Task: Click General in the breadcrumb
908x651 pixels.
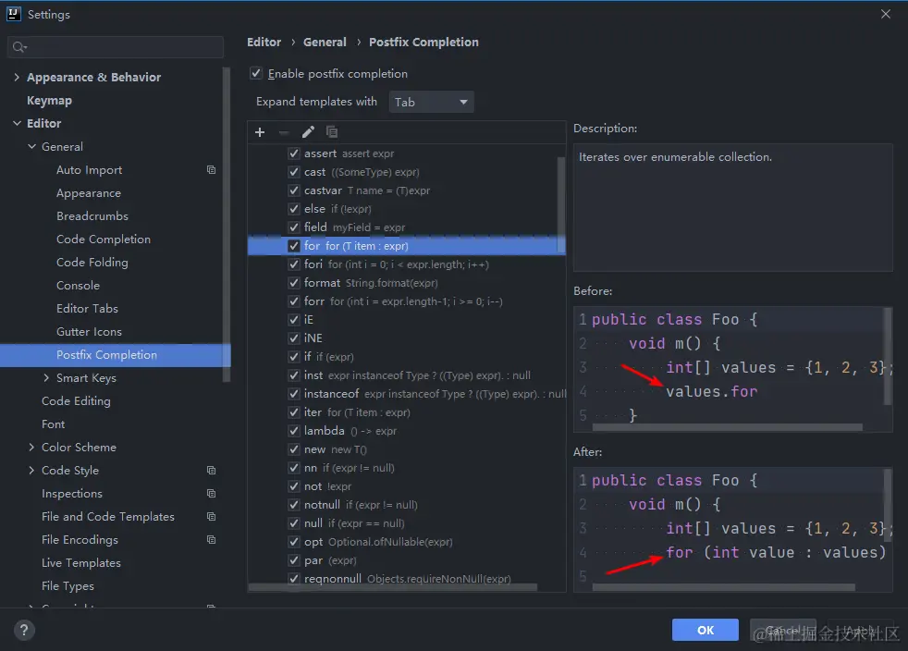Action: pyautogui.click(x=325, y=43)
